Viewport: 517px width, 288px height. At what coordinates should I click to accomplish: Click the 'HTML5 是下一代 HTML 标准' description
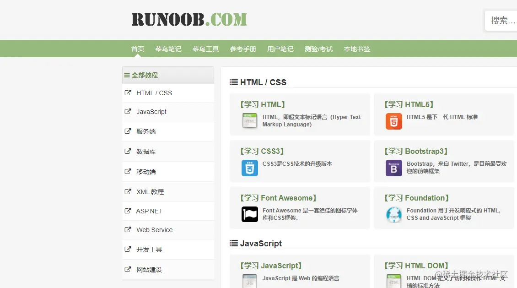[442, 117]
